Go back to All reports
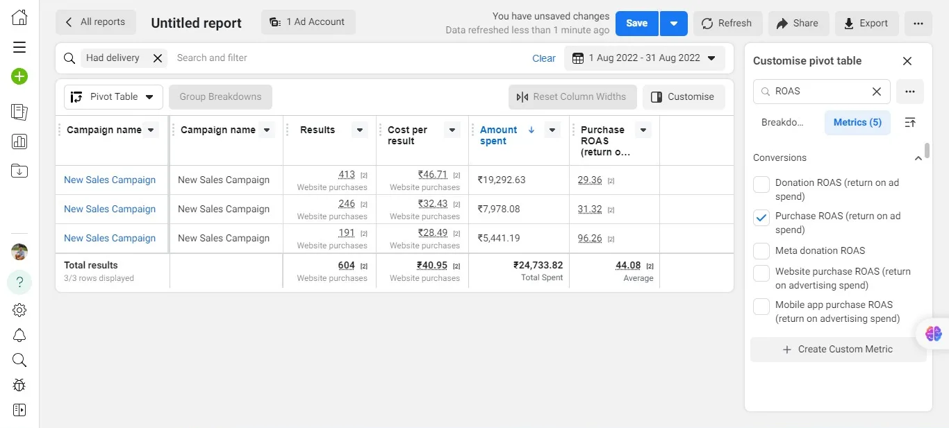The image size is (949, 428). 96,22
